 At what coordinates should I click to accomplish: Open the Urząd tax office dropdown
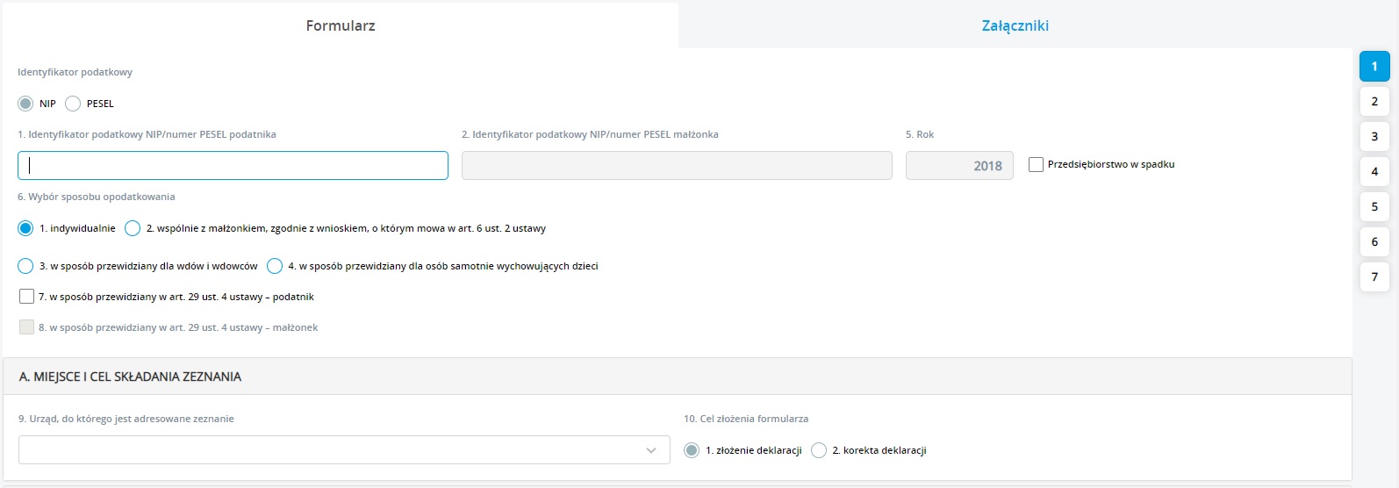(x=343, y=450)
